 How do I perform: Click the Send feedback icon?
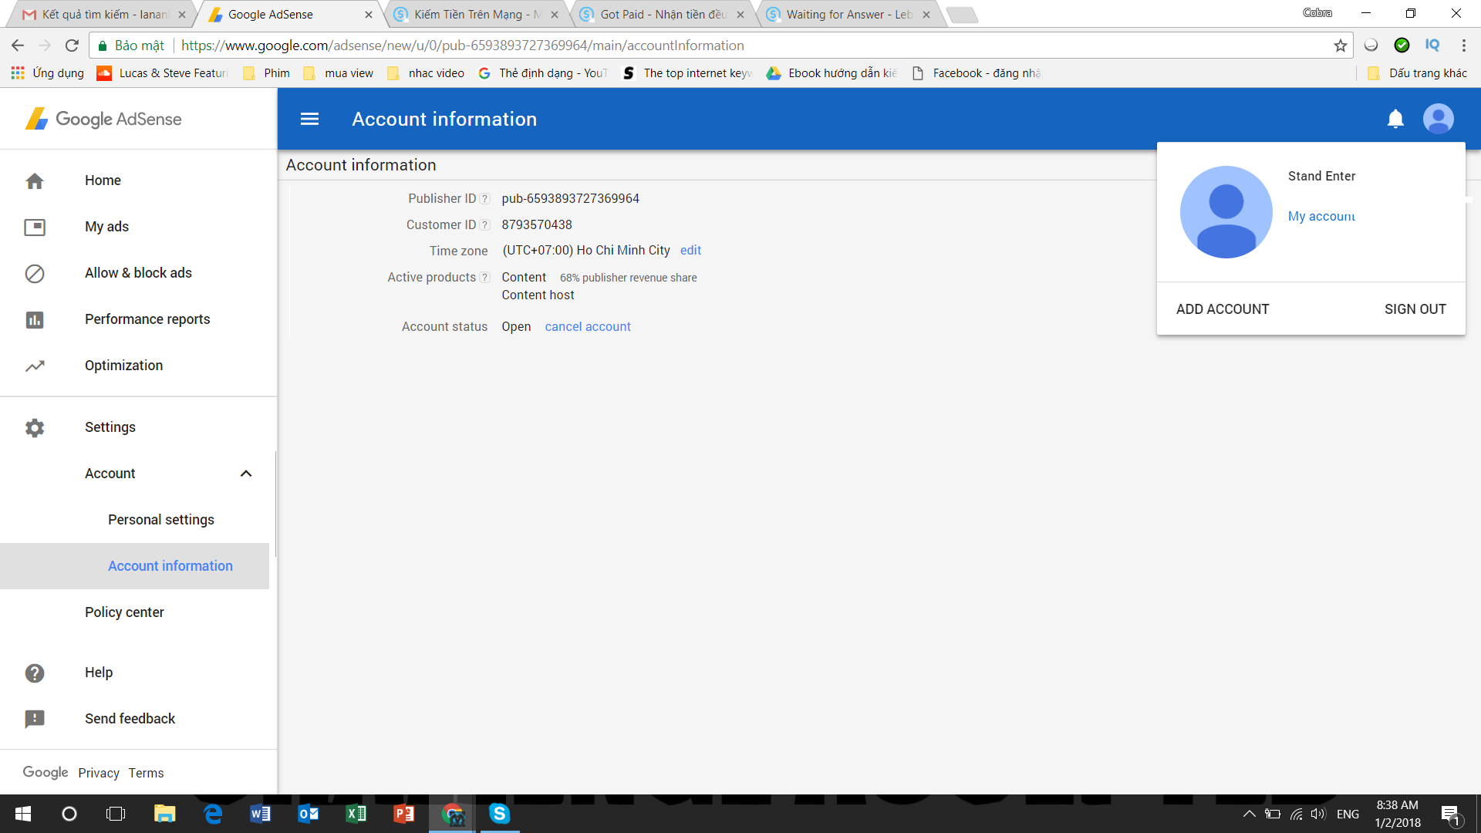[35, 719]
